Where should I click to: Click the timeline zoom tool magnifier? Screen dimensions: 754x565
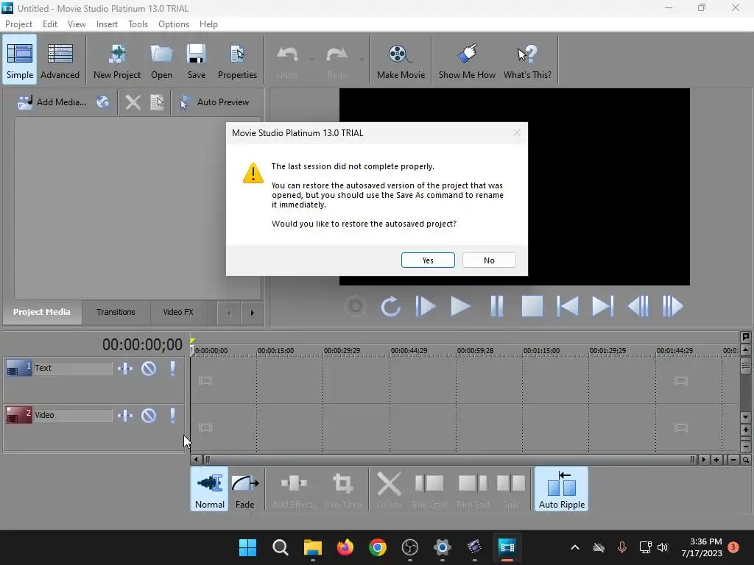(x=745, y=460)
